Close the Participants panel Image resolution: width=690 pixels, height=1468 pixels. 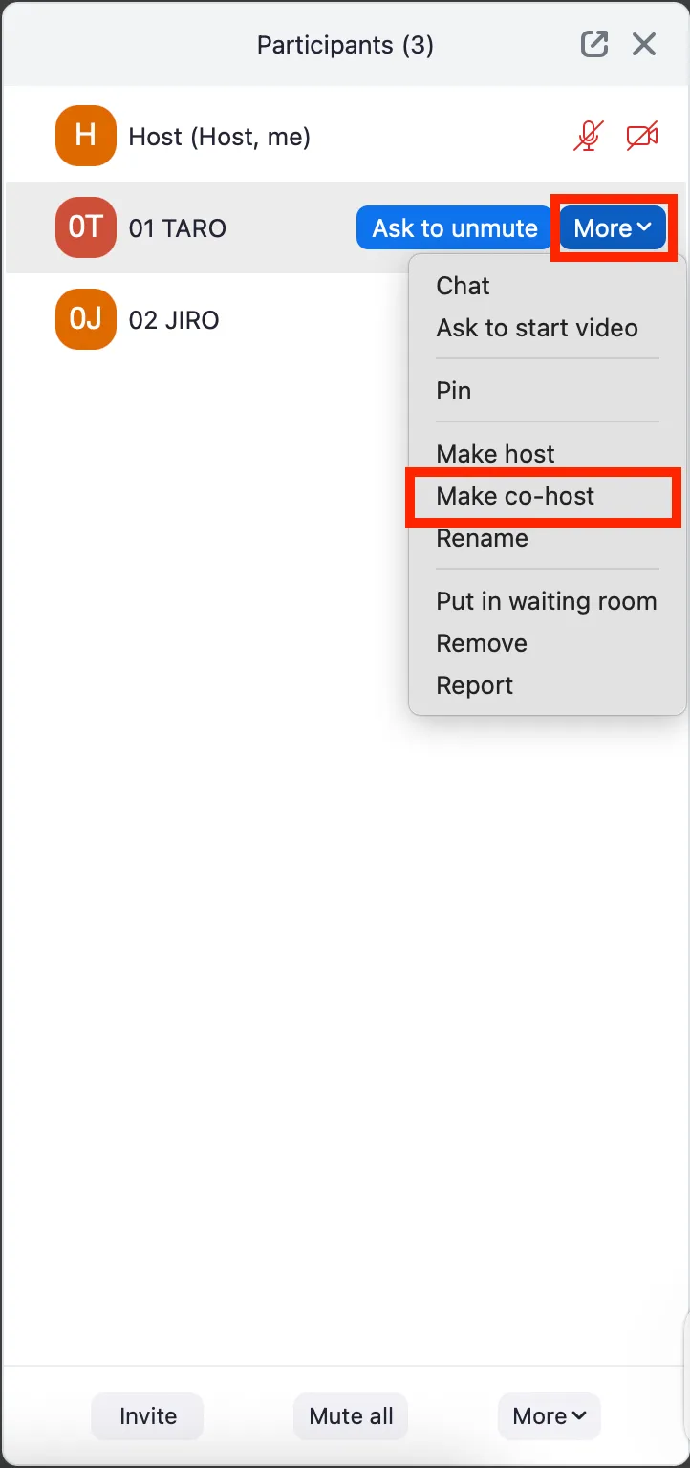[644, 44]
